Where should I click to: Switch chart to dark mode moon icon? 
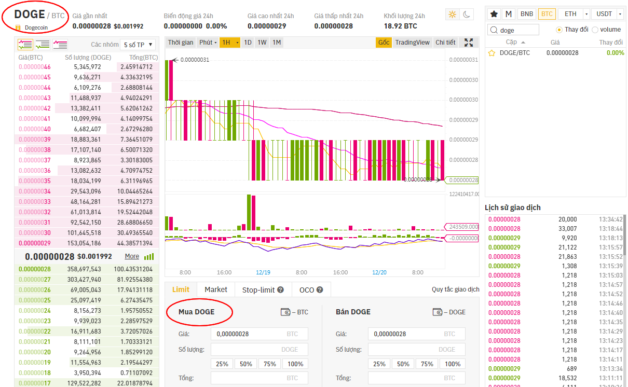point(466,14)
